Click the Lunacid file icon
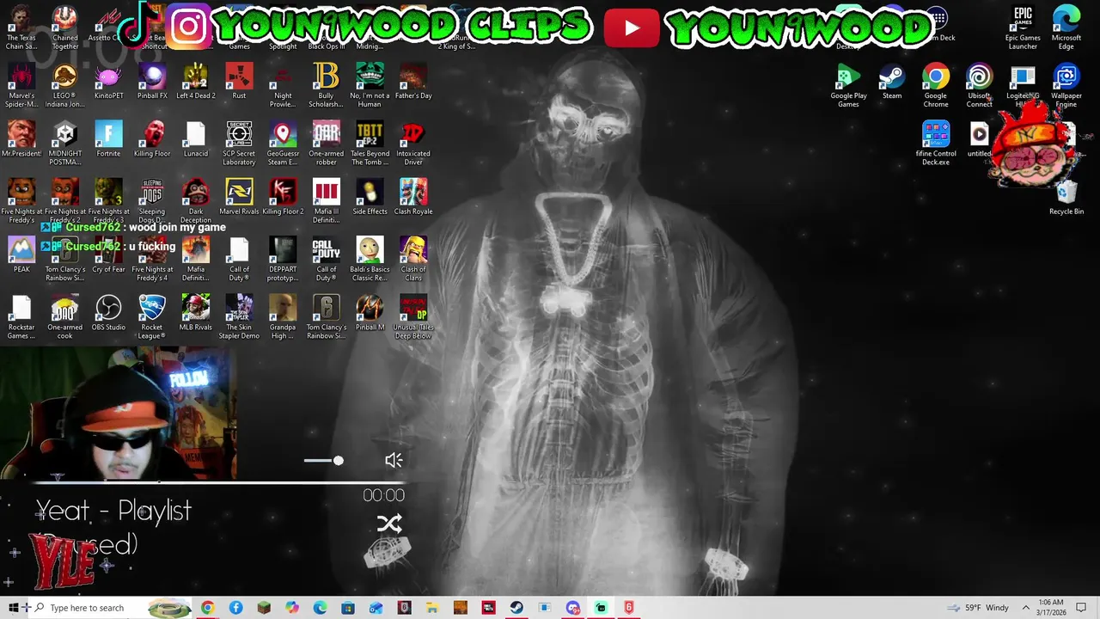Screen dimensions: 1100x619 (x=195, y=139)
